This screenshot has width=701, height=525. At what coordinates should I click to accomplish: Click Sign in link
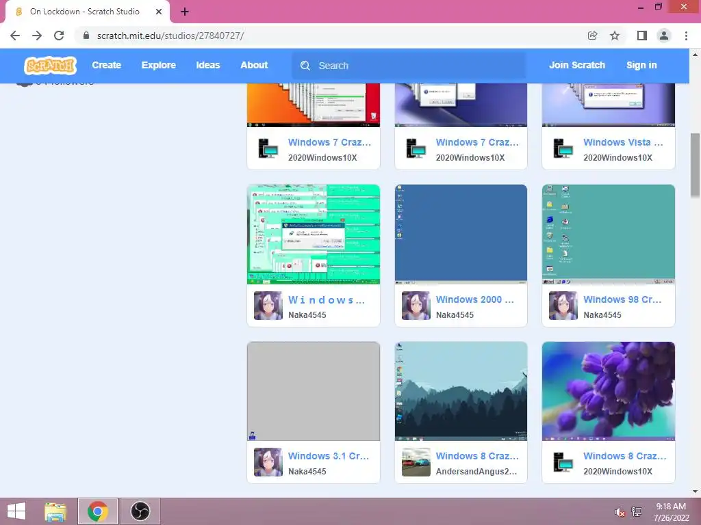click(x=641, y=65)
